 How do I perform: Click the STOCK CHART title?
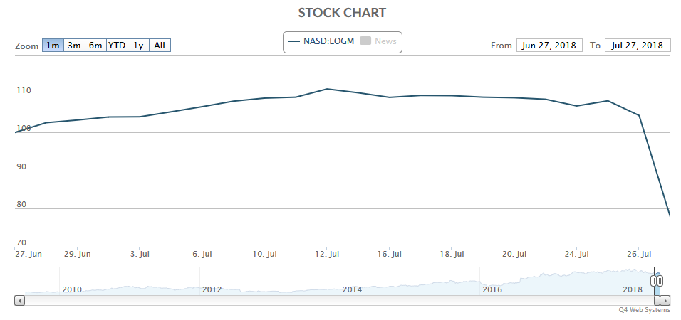coord(342,13)
